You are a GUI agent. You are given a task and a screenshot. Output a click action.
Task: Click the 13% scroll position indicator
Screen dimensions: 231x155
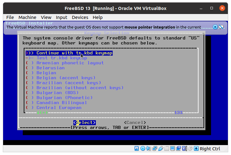click(179, 113)
